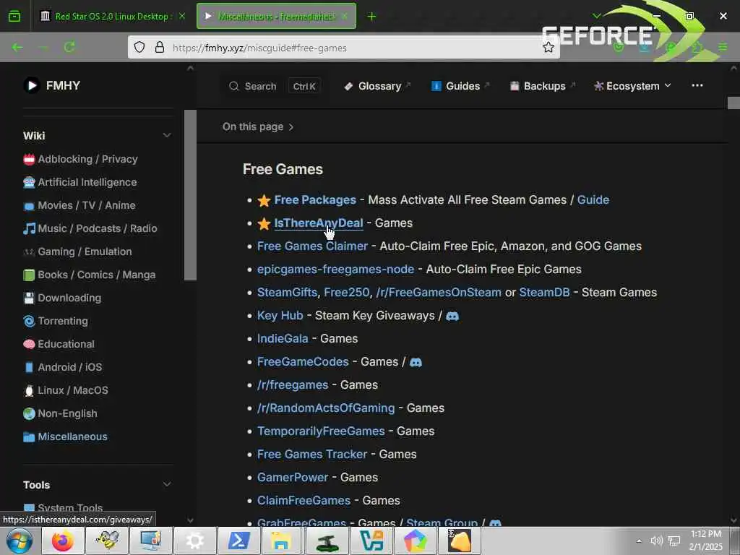
Task: Open a new tab with the plus button
Action: (371, 17)
